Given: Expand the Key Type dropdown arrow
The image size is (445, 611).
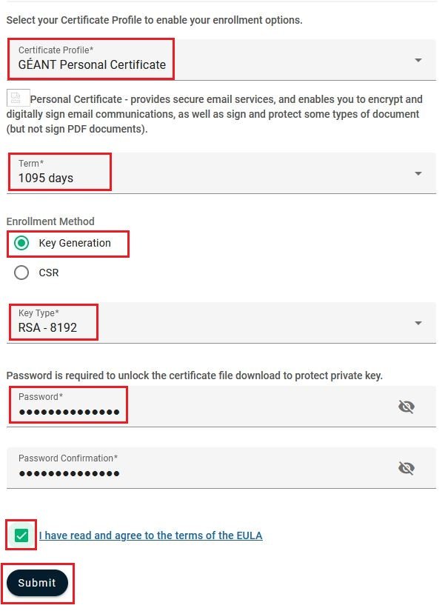Looking at the screenshot, I should [x=418, y=323].
